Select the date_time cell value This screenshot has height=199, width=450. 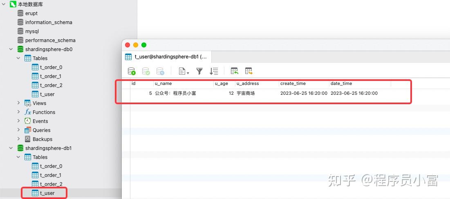[x=354, y=93]
